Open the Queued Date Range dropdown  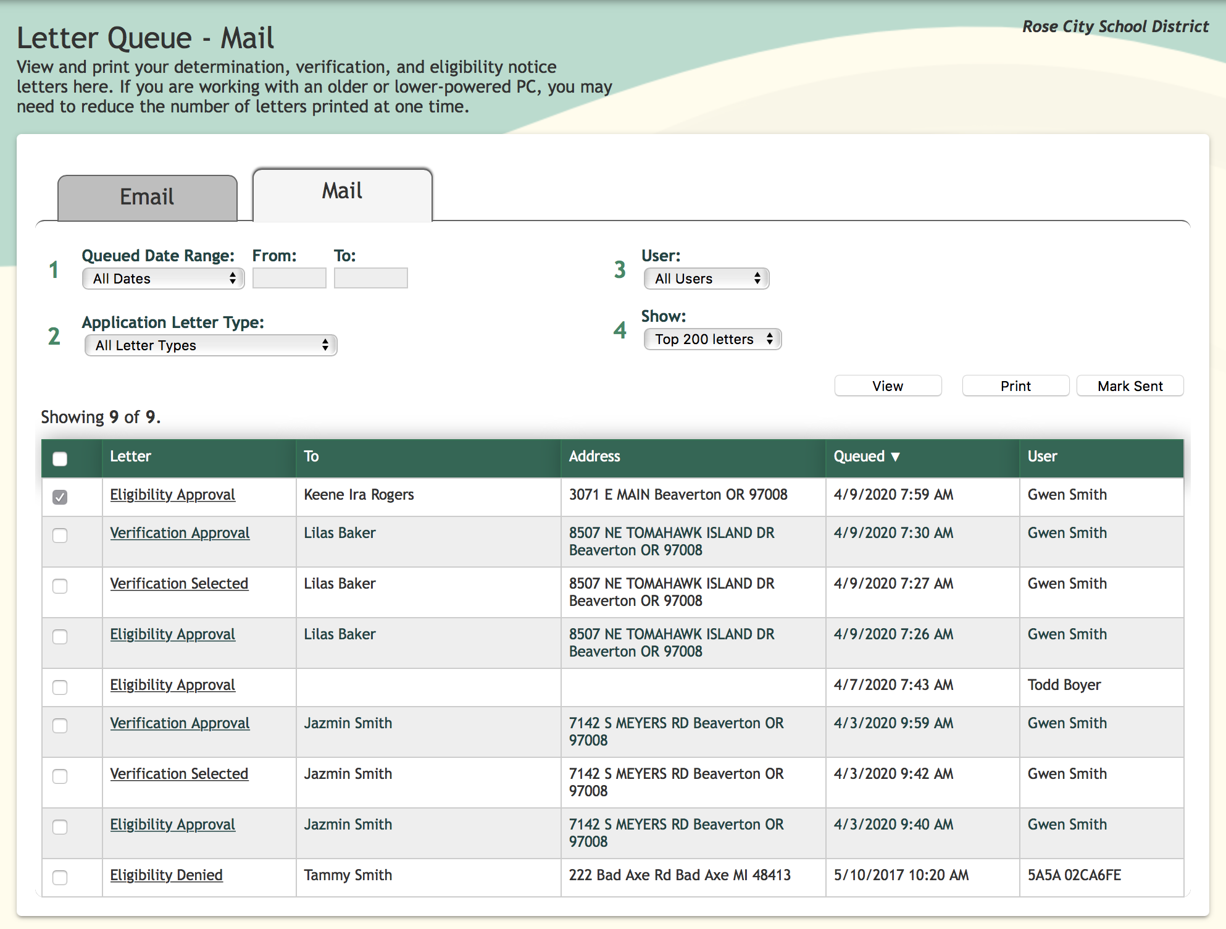(163, 279)
